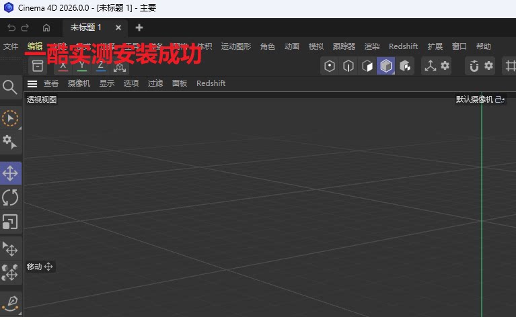Viewport: 516px width, 317px height.
Task: Click the 透视视图 viewport label
Action: (x=42, y=99)
